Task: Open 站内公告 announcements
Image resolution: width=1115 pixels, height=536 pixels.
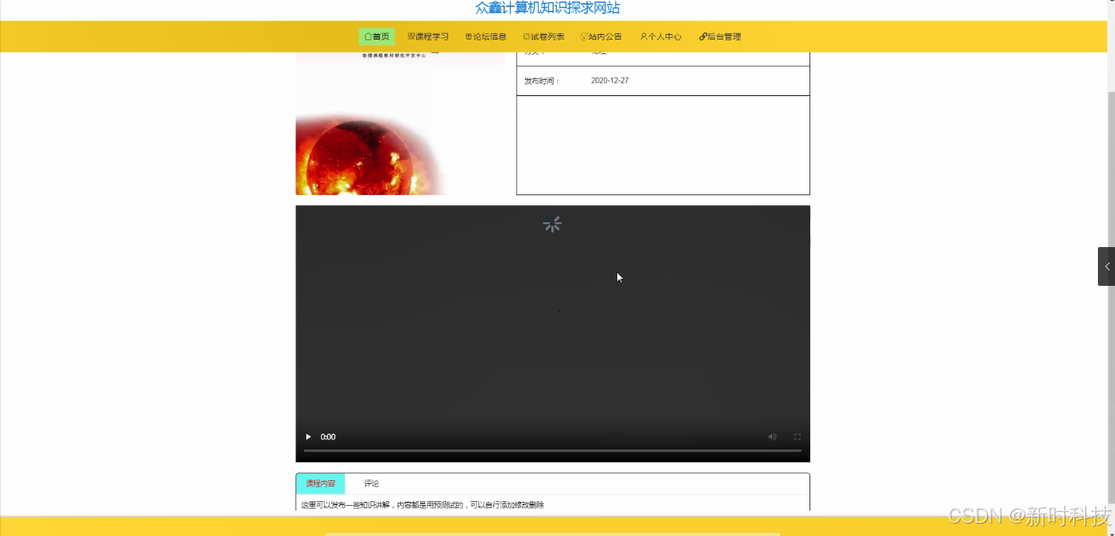Action: click(601, 36)
